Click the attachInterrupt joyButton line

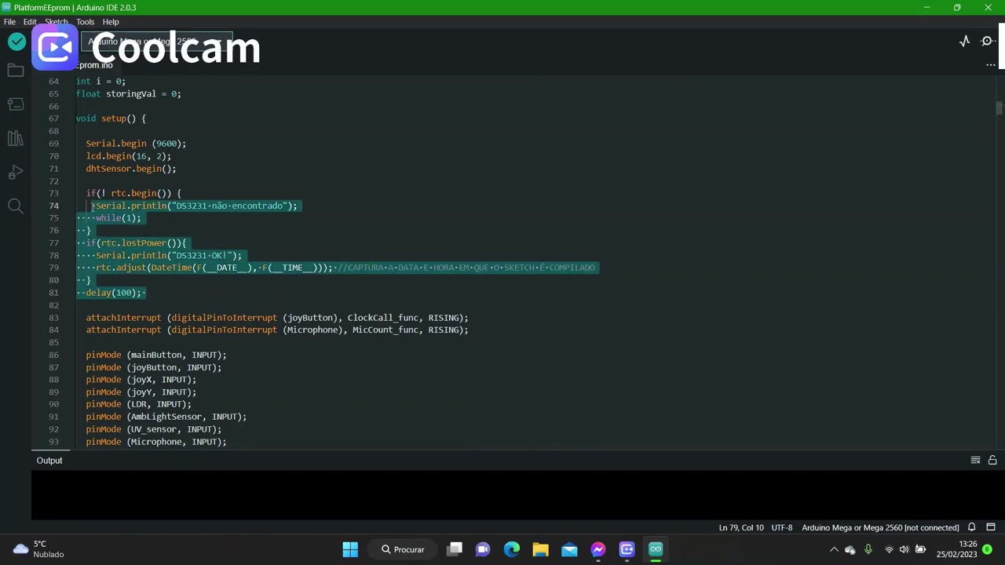(277, 318)
